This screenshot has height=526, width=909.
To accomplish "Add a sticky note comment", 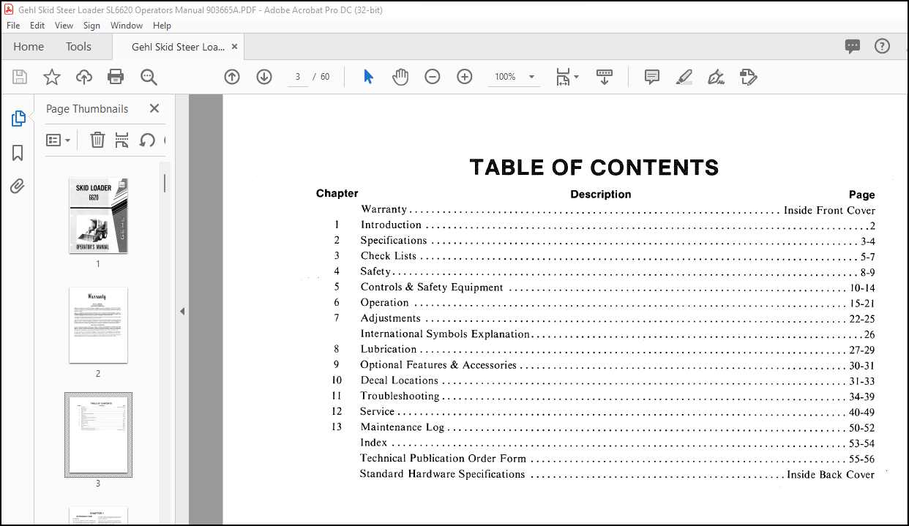I will [652, 77].
